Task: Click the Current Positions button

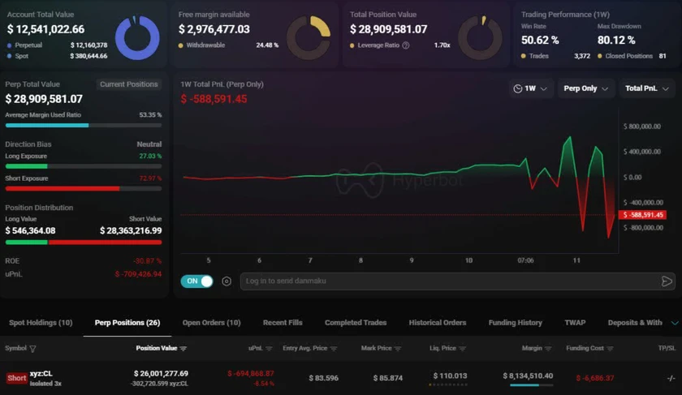Action: point(128,84)
